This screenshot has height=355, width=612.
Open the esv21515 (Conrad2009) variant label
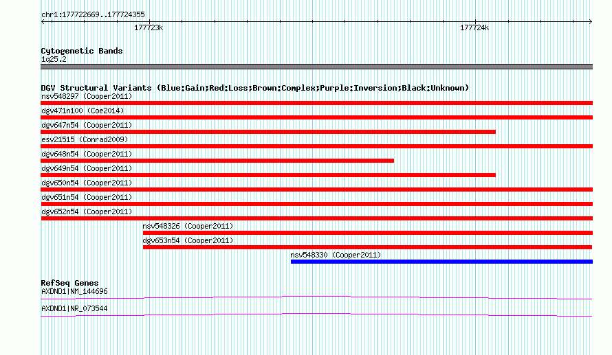85,139
